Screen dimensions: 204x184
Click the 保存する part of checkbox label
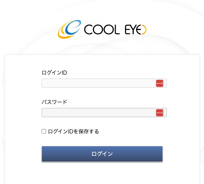tap(89, 131)
